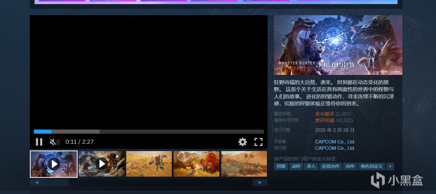
Task: Pause the trailer video
Action: (x=39, y=142)
